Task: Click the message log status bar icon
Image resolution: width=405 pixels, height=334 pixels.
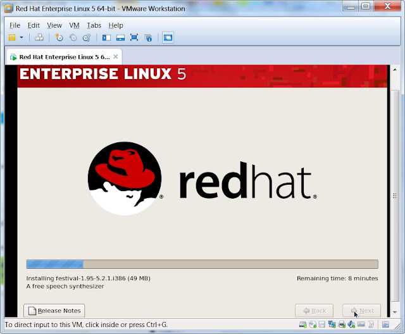Action: point(385,325)
